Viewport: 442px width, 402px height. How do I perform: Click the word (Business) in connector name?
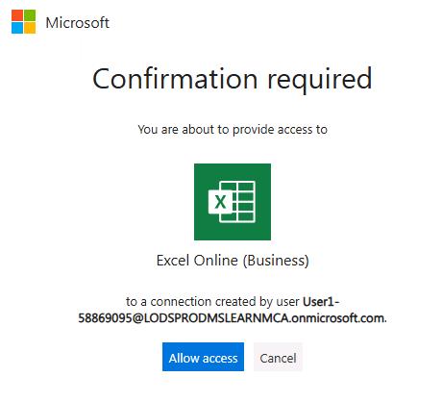[276, 260]
